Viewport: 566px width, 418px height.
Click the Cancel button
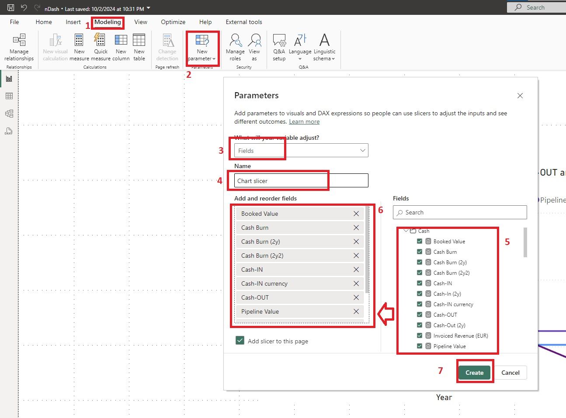pos(510,373)
